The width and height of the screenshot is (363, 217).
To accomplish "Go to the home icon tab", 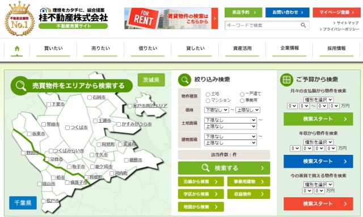I will (17, 49).
